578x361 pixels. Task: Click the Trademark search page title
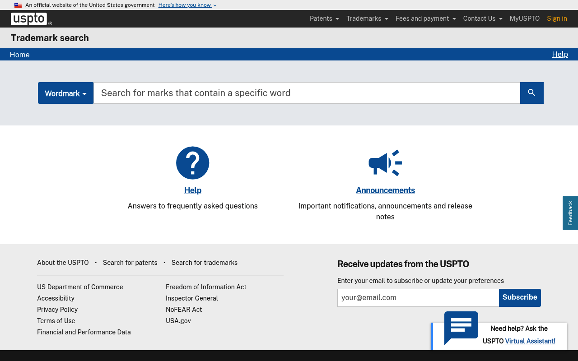(50, 38)
